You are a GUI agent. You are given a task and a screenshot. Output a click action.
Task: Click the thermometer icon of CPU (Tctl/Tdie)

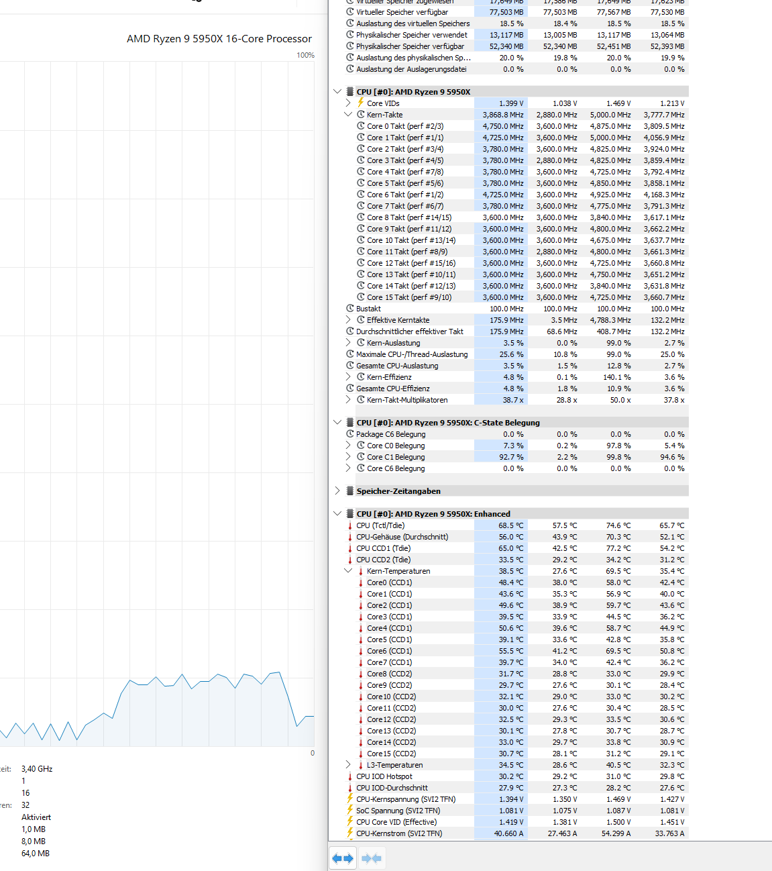coord(350,525)
